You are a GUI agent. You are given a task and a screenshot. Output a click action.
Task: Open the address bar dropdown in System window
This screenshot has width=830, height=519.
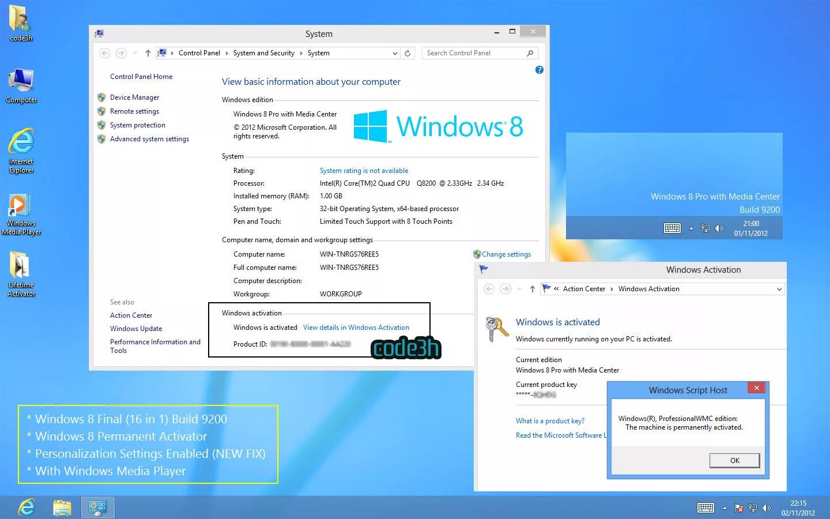click(395, 52)
